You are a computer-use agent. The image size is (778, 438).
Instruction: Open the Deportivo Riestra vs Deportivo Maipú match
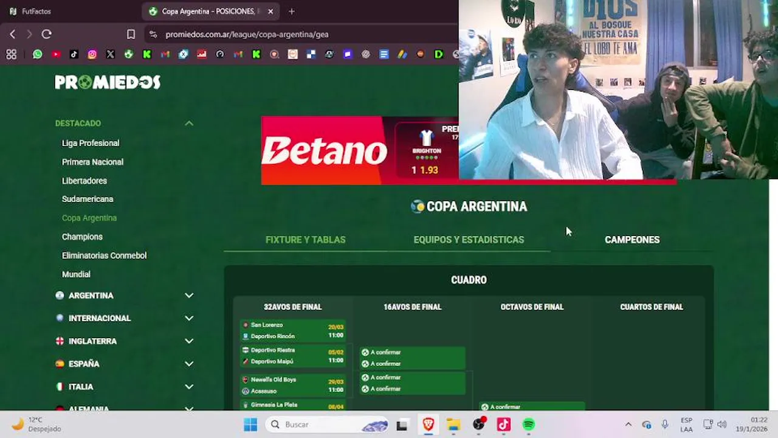pyautogui.click(x=293, y=356)
